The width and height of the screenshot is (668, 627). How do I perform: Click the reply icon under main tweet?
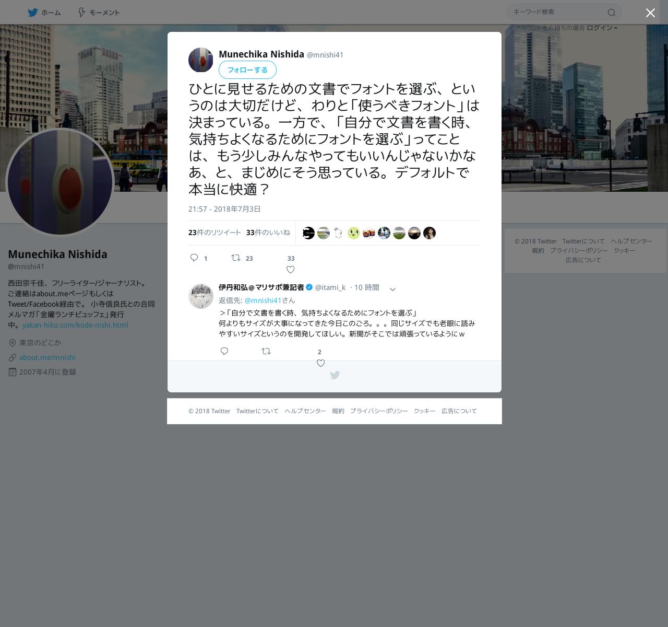[194, 258]
